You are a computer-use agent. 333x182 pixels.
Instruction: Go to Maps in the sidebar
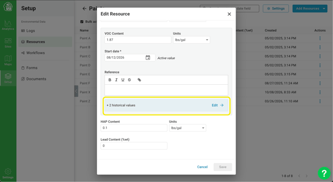point(8,61)
